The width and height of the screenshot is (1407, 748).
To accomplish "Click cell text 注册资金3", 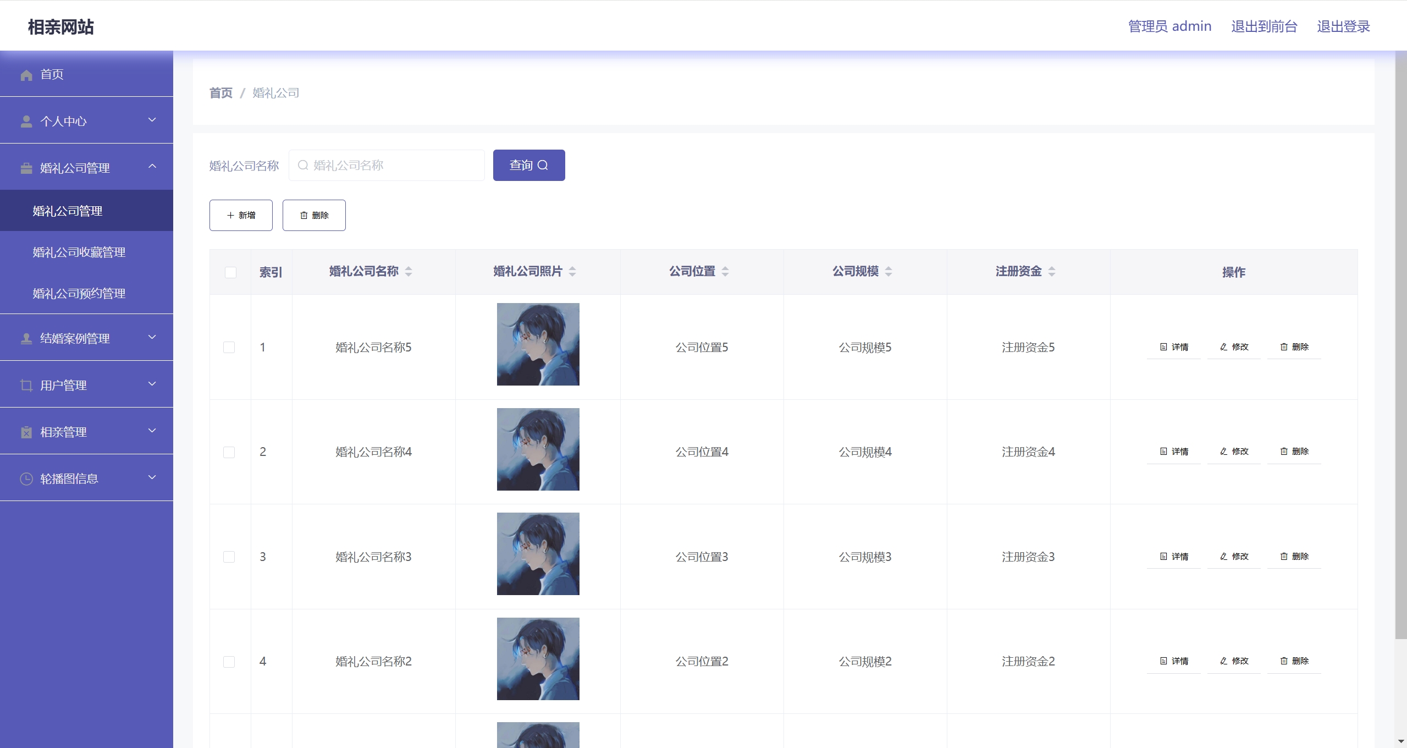I will (x=1028, y=557).
